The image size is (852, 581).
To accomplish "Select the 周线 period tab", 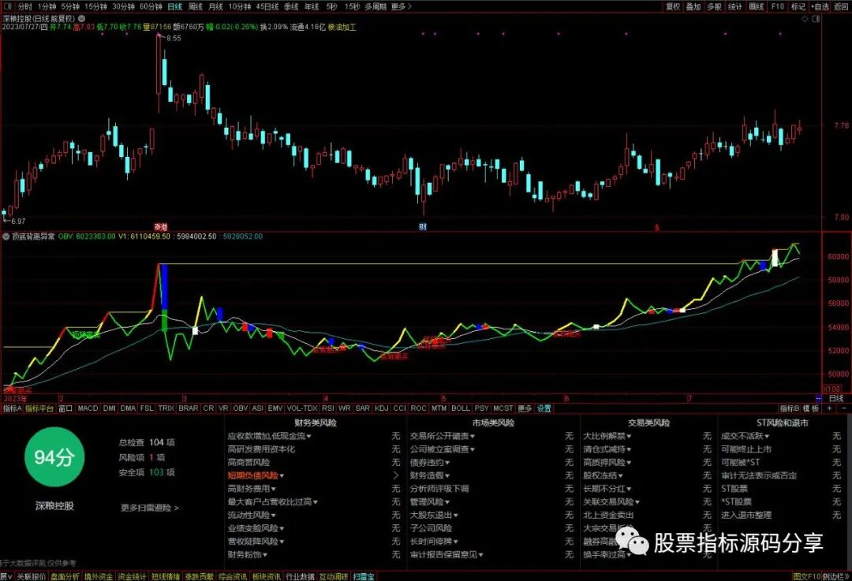I will coord(195,6).
